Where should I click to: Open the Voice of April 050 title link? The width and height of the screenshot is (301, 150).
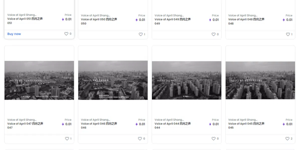tap(99, 20)
